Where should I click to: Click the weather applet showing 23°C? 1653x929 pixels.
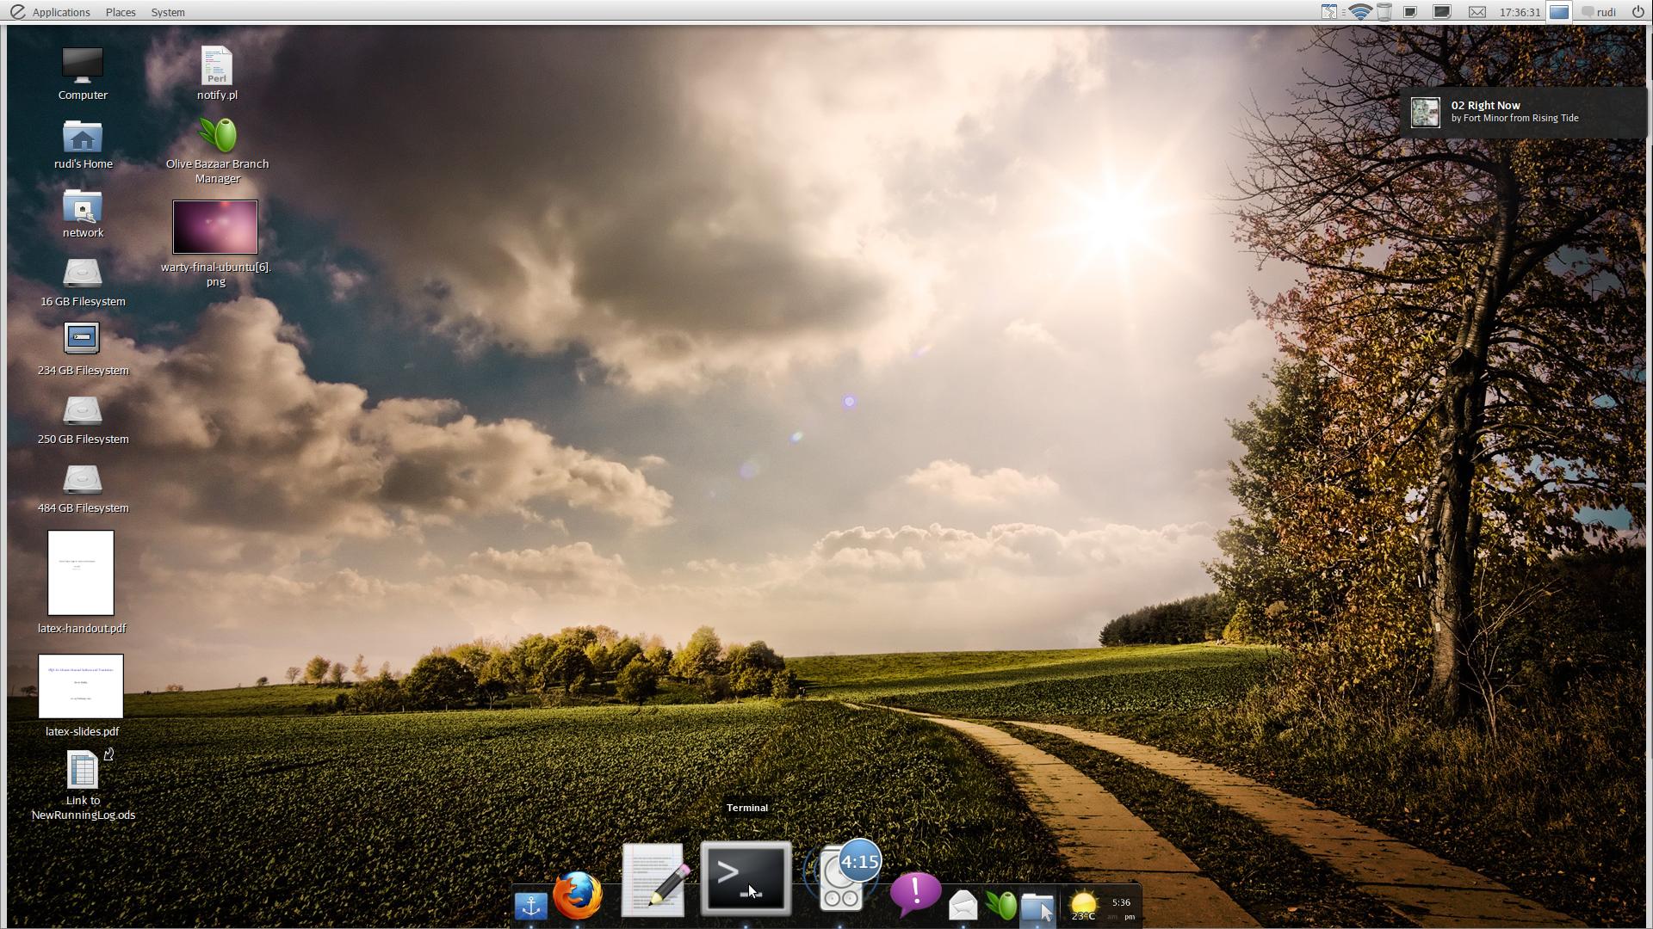(1083, 906)
